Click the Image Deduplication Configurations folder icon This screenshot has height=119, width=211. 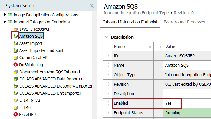[x=10, y=15]
